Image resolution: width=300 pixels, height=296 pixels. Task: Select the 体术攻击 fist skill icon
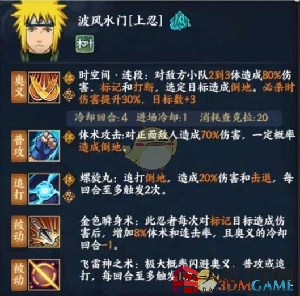(44, 146)
